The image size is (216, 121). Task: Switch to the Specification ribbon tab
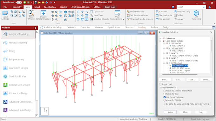click(x=50, y=7)
